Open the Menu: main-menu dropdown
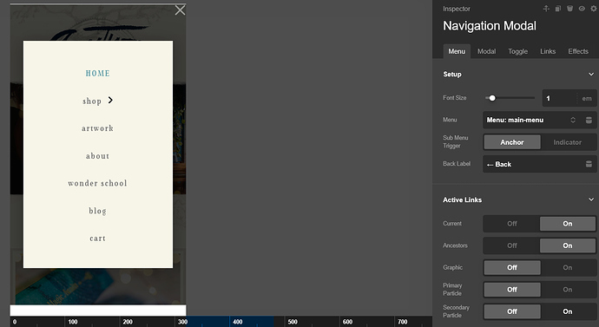This screenshot has height=327, width=599. 531,121
